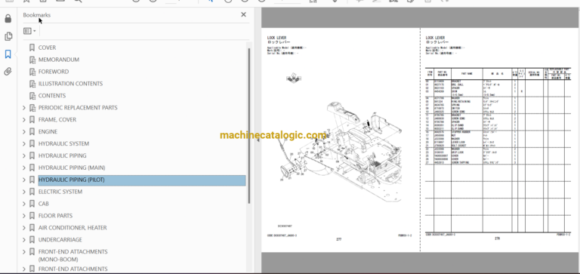The height and width of the screenshot is (274, 580).
Task: Jump to the ENGINE bookmark
Action: tap(48, 131)
